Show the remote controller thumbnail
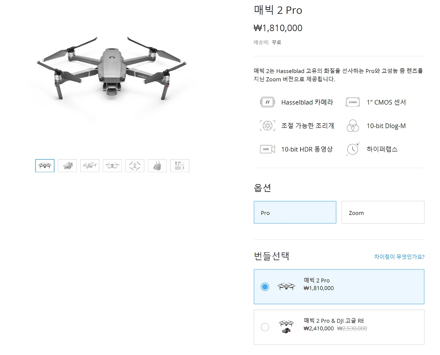This screenshot has width=440, height=355. click(x=157, y=166)
